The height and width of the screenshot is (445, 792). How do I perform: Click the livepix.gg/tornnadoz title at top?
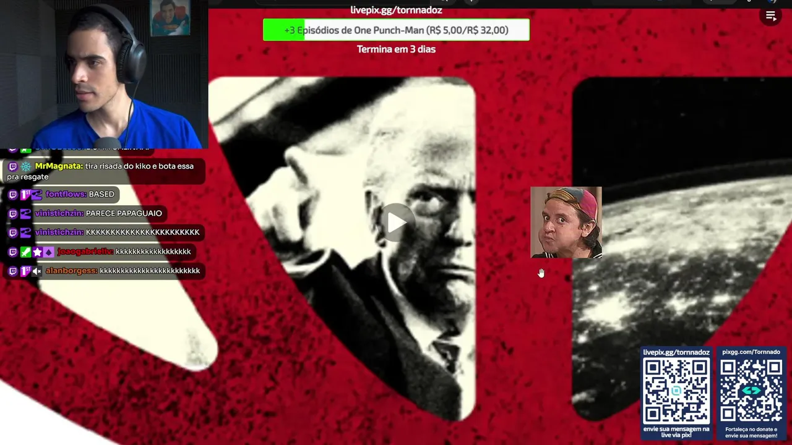coord(396,10)
